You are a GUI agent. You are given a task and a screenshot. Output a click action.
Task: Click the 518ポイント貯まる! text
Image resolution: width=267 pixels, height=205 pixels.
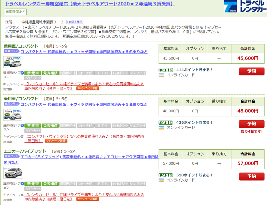pos(194,175)
